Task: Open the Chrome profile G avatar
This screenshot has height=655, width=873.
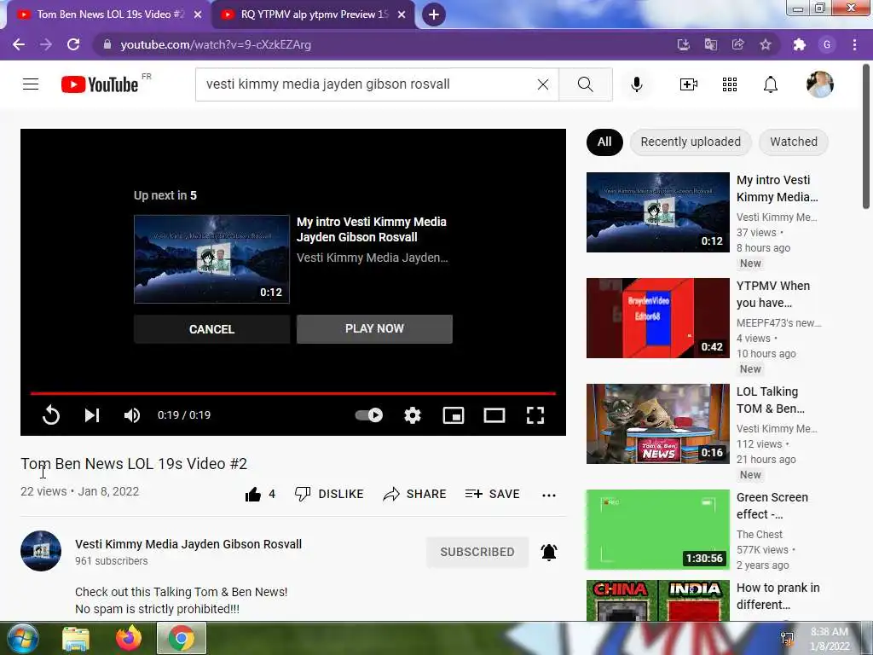Action: [x=827, y=44]
